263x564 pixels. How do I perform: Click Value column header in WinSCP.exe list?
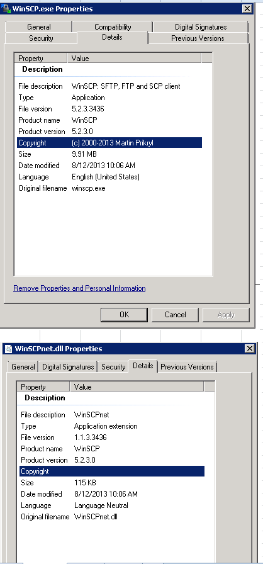click(135, 59)
